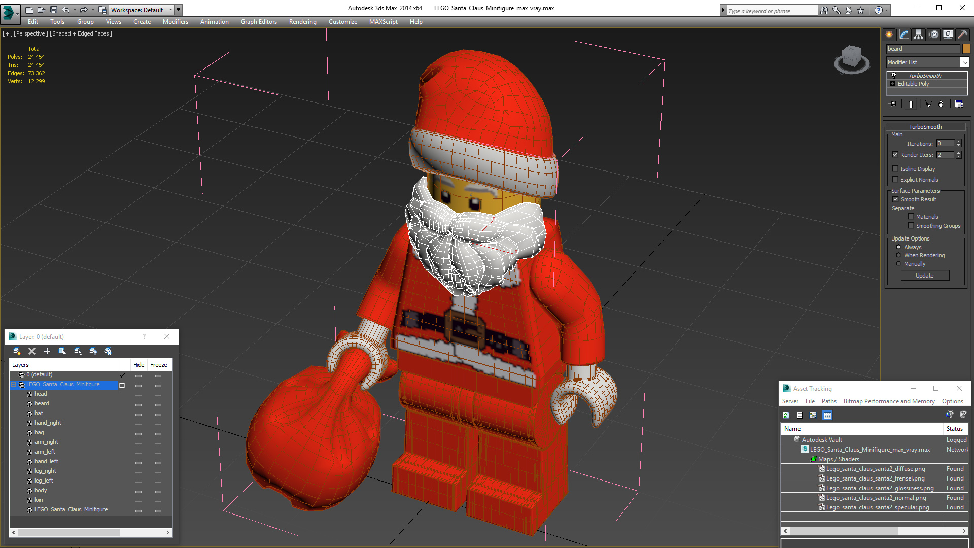Toggle Show End Result icon
This screenshot has width=974, height=548.
tap(911, 104)
